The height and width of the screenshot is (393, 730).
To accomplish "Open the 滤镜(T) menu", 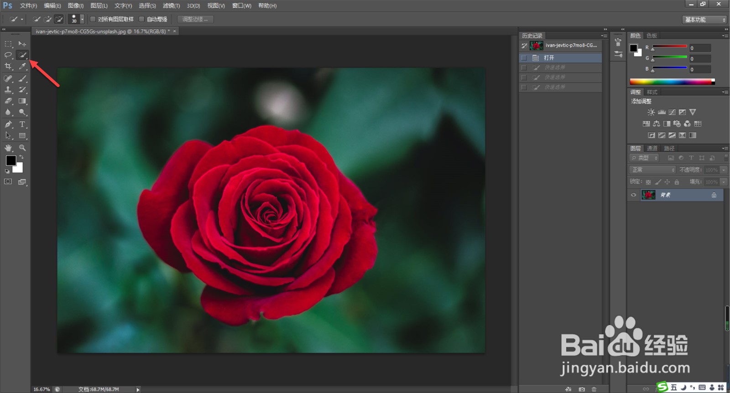I will click(x=171, y=5).
